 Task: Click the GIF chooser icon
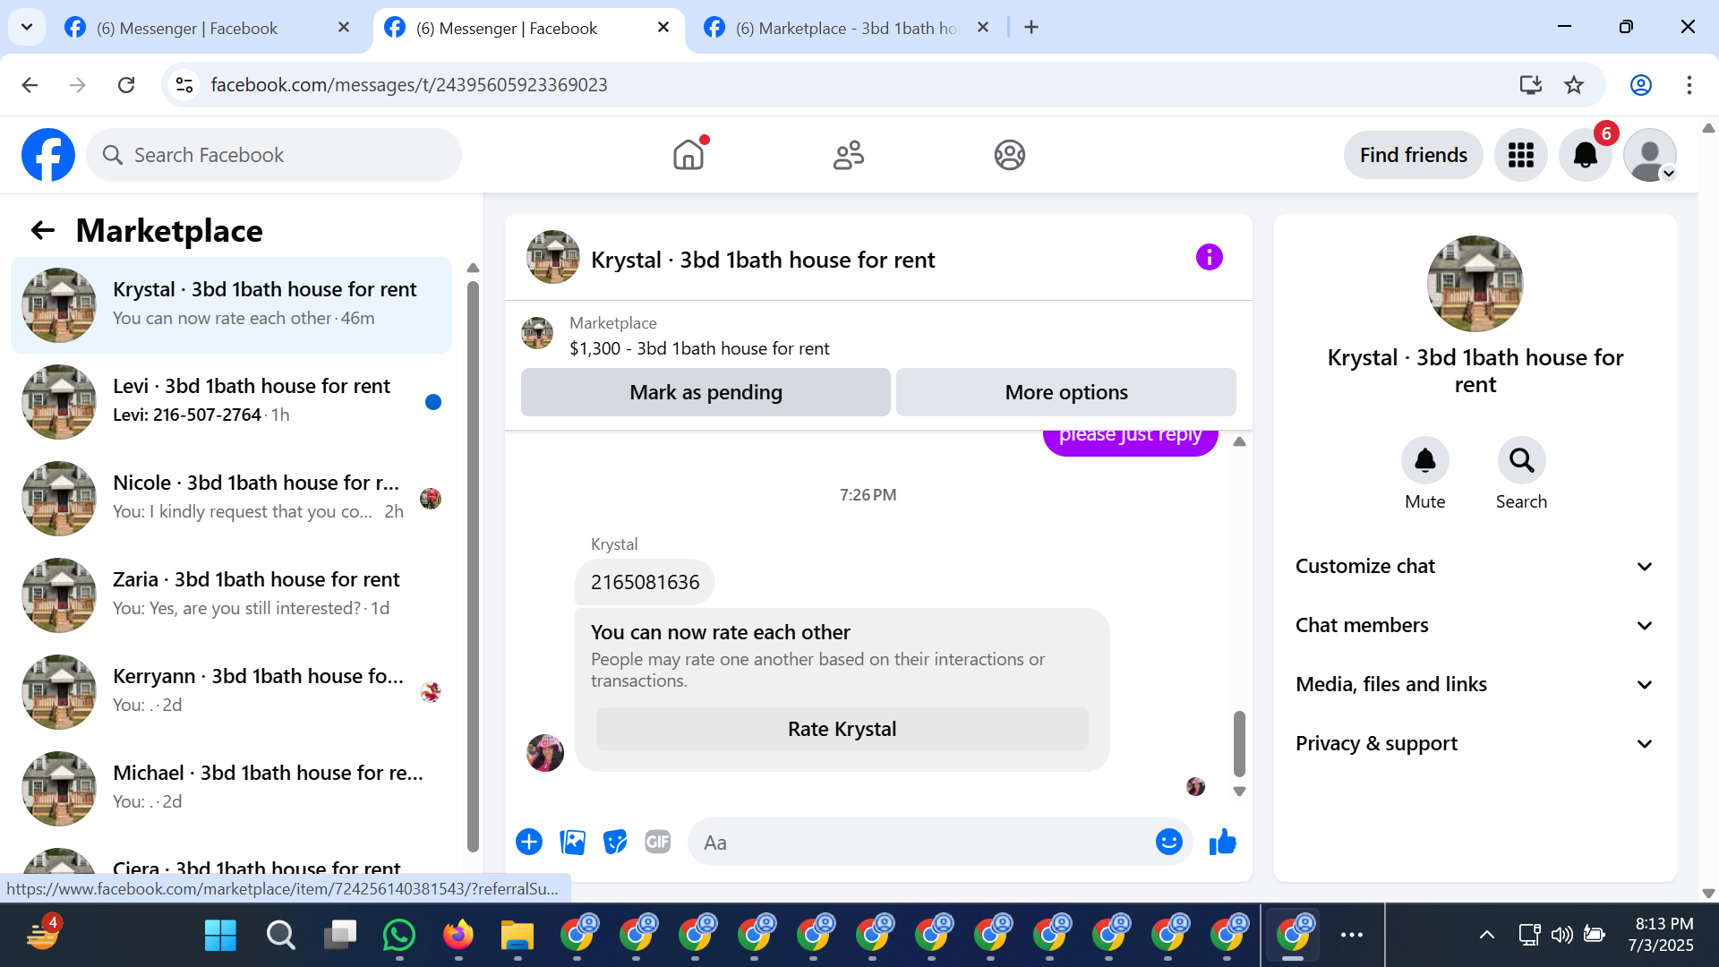pos(658,843)
